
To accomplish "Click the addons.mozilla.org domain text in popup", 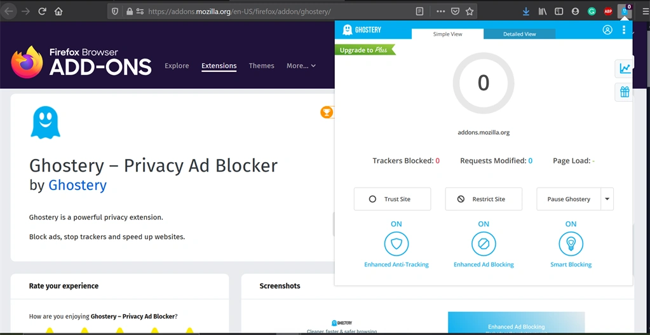I will pyautogui.click(x=484, y=133).
